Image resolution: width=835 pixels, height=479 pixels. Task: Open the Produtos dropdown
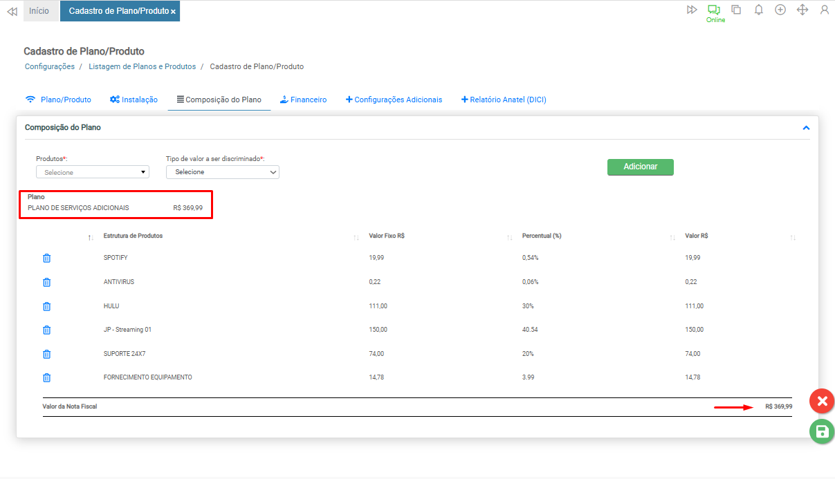click(93, 172)
